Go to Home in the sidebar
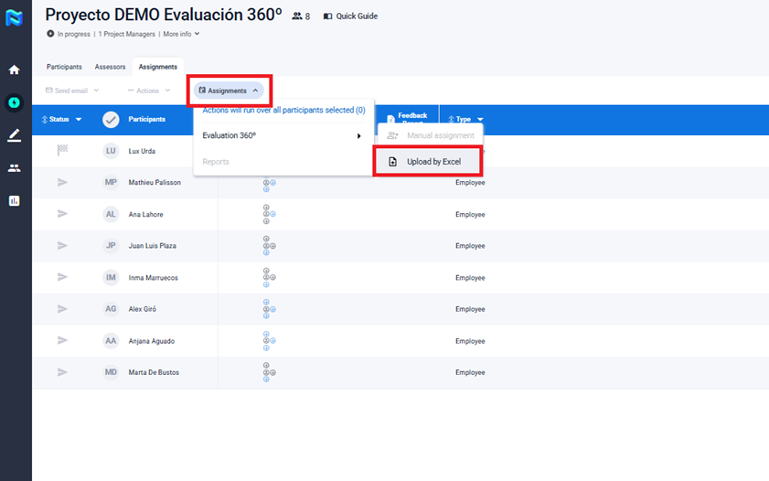 click(x=14, y=69)
